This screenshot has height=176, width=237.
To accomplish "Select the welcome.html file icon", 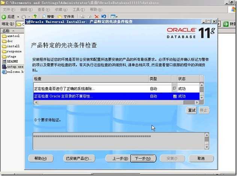I will (4, 72).
